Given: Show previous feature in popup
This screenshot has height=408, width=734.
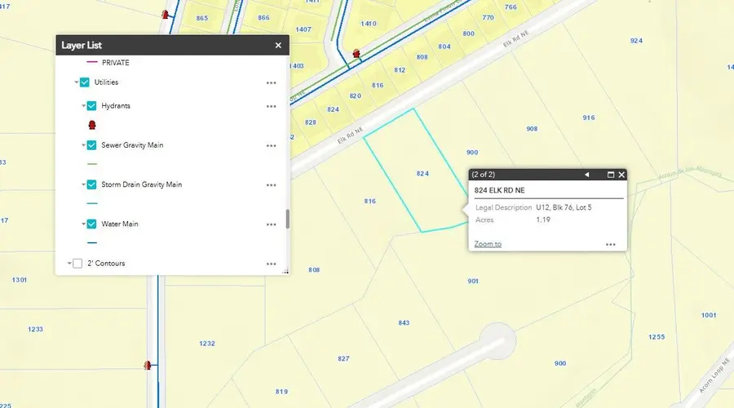Looking at the screenshot, I should point(586,175).
